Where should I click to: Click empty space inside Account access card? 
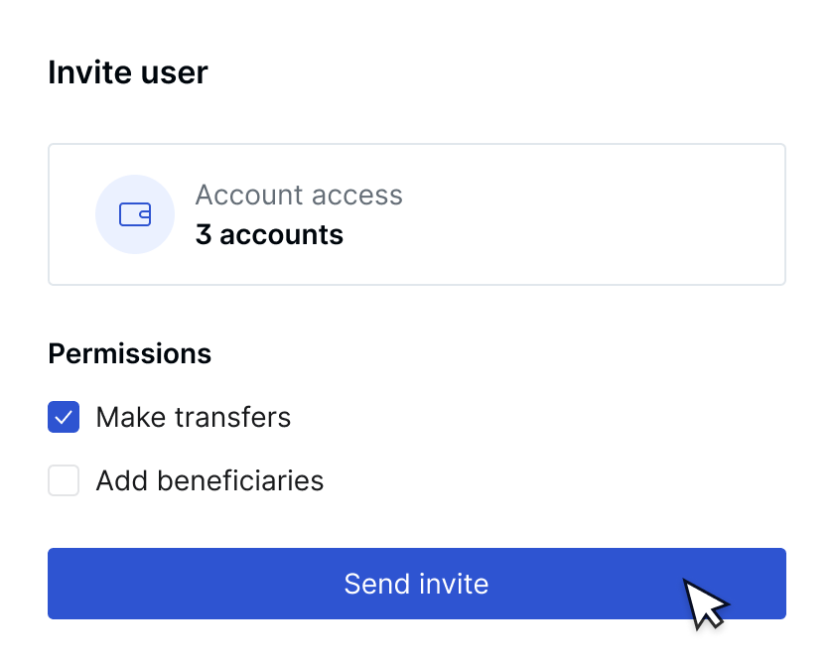coord(585,214)
